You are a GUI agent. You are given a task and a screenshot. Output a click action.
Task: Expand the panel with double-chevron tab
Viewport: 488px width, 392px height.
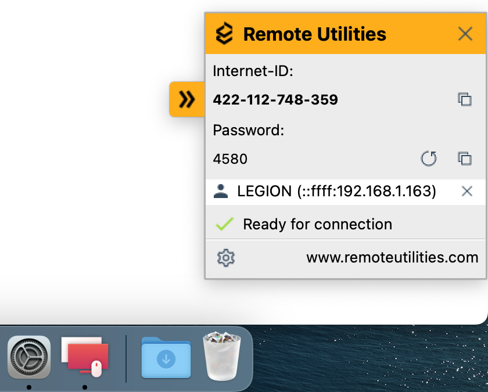pyautogui.click(x=186, y=99)
